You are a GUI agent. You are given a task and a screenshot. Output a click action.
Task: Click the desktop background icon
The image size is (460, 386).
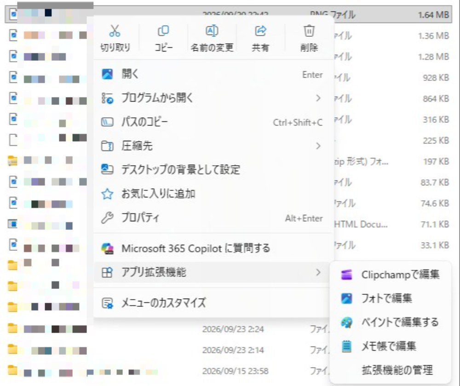tap(107, 169)
